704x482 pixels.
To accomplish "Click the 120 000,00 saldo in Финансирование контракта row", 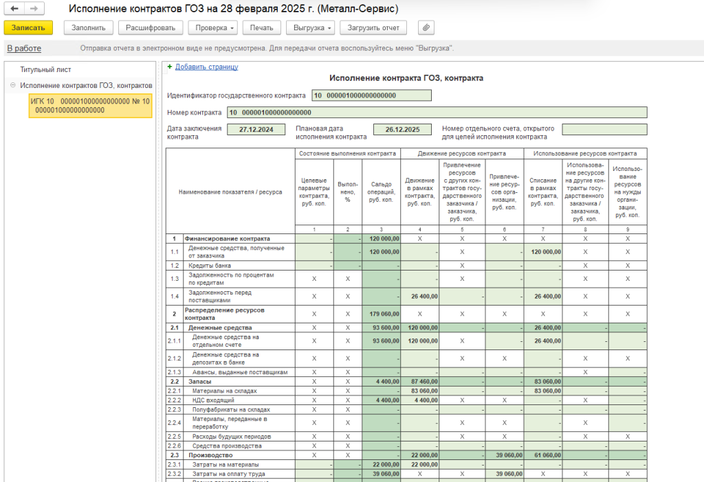I will pyautogui.click(x=381, y=238).
